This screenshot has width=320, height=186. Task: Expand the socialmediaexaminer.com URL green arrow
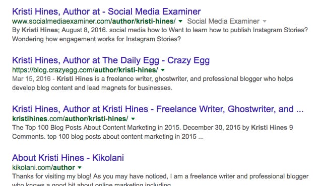pyautogui.click(x=180, y=21)
